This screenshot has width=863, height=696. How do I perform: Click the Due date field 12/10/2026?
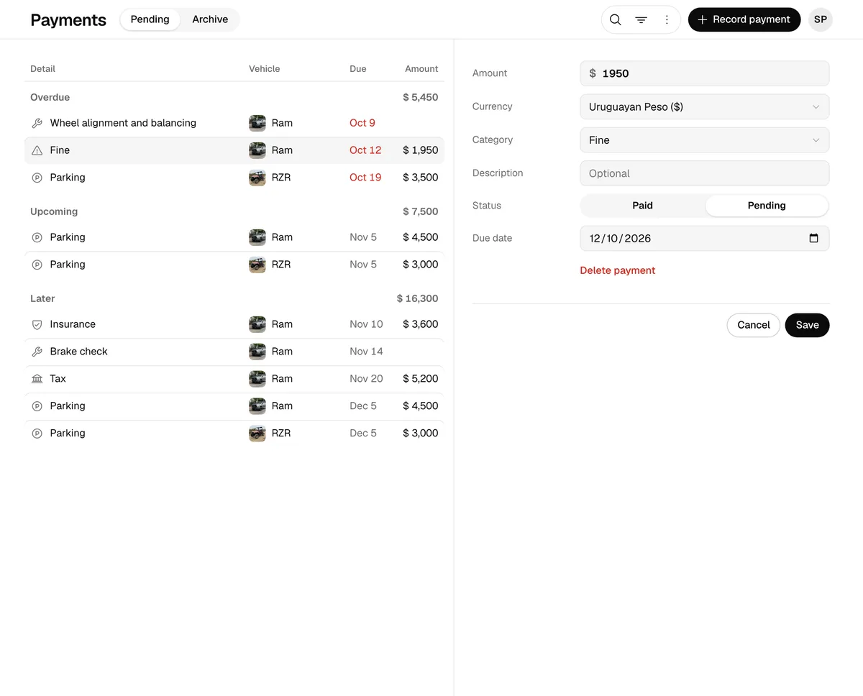click(x=704, y=238)
